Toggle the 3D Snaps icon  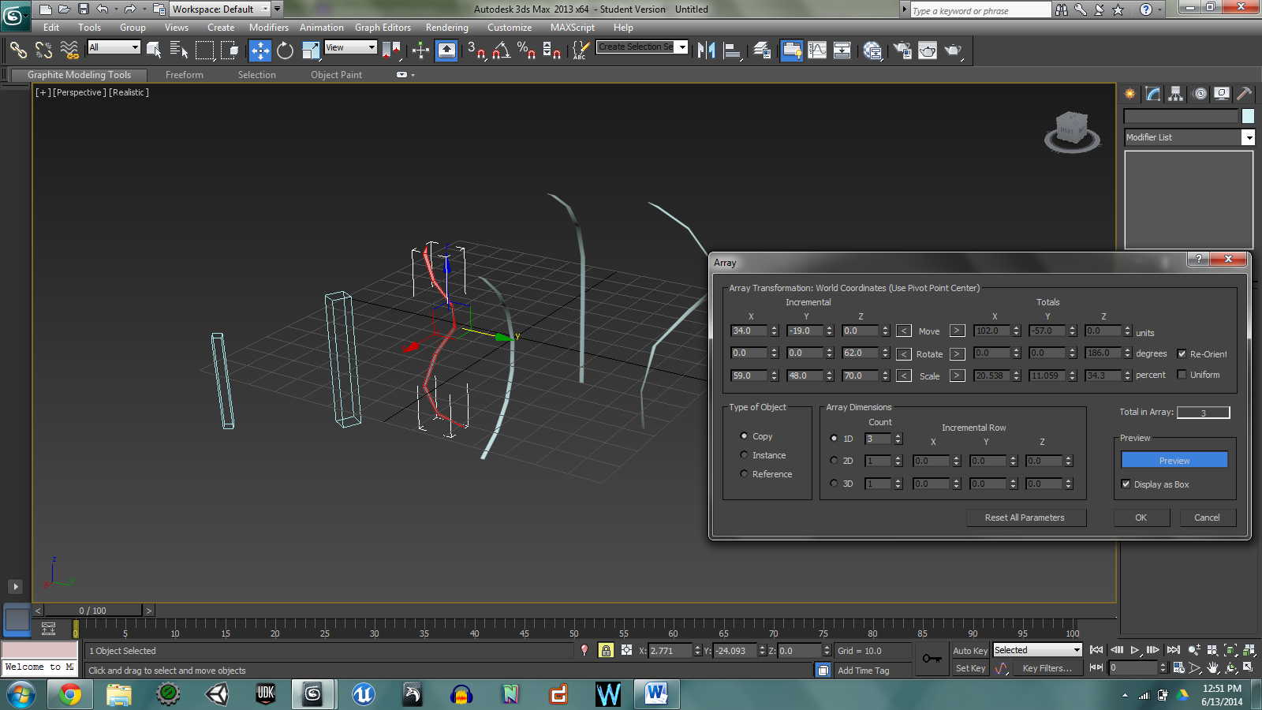(476, 50)
